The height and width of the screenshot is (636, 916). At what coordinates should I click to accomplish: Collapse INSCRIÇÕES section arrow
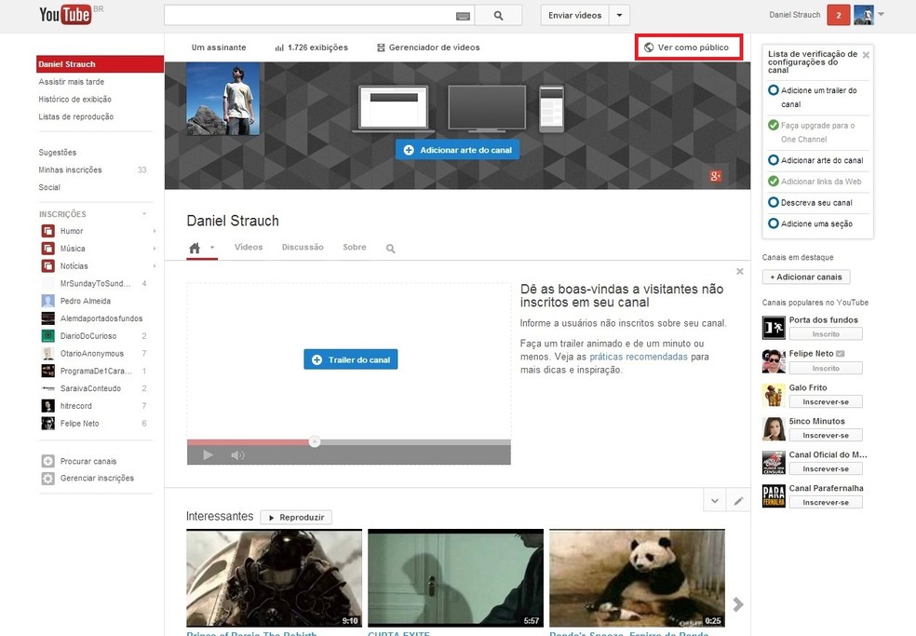tap(143, 214)
